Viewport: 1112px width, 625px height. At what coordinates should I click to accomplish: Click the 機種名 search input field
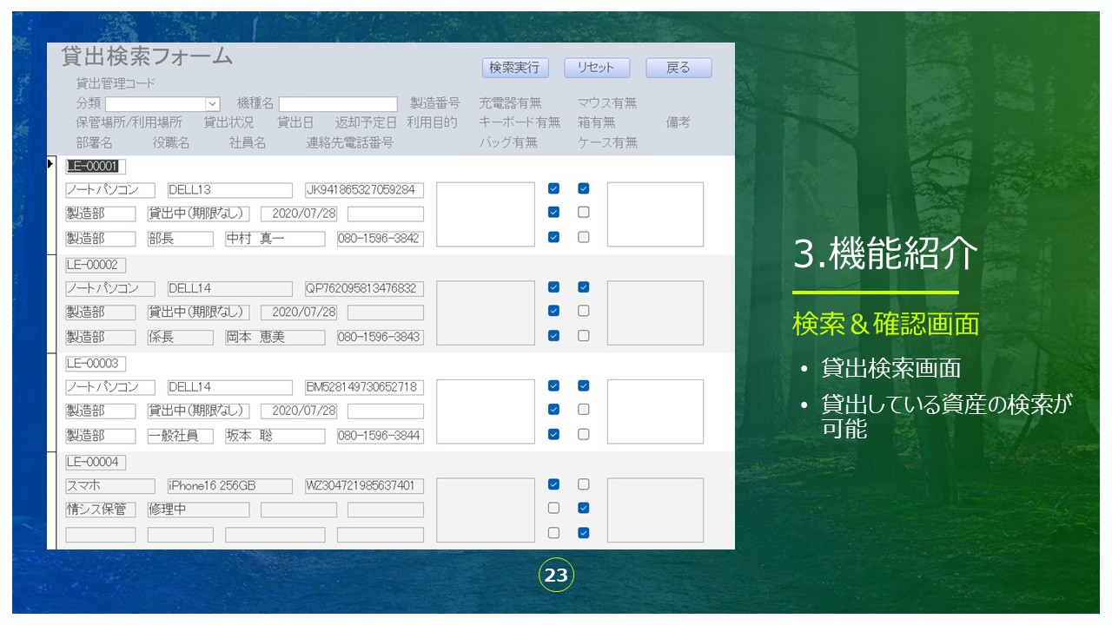[x=338, y=104]
